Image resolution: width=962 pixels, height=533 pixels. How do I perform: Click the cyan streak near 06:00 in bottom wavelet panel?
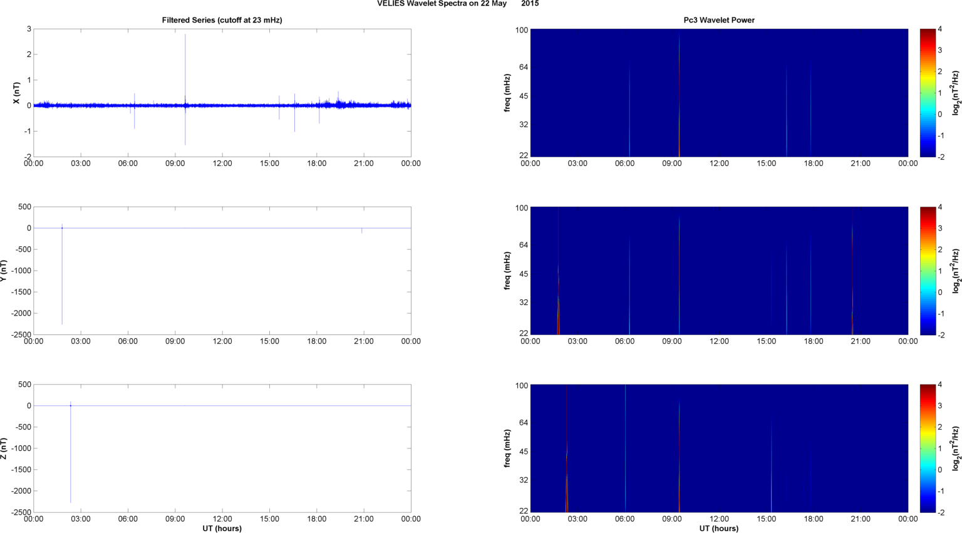[625, 448]
